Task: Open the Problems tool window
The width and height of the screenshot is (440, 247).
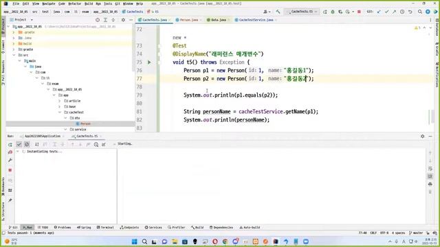Action: tap(63, 227)
